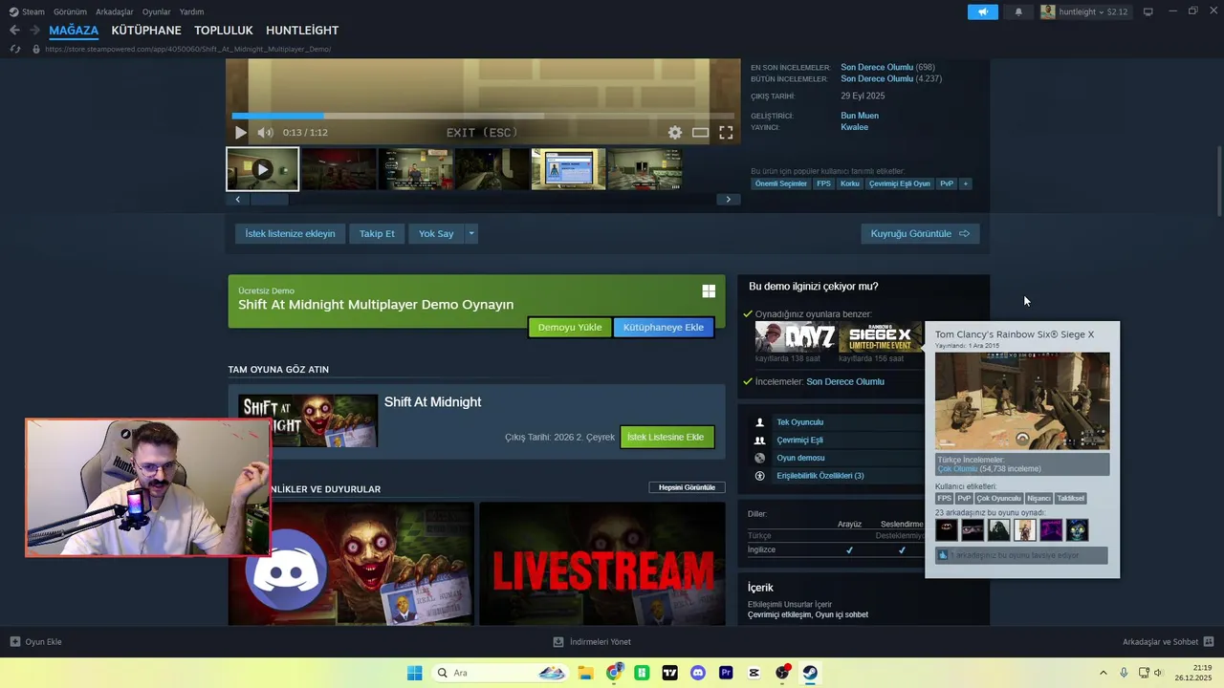
Task: Open video settings gear icon
Action: point(675,133)
